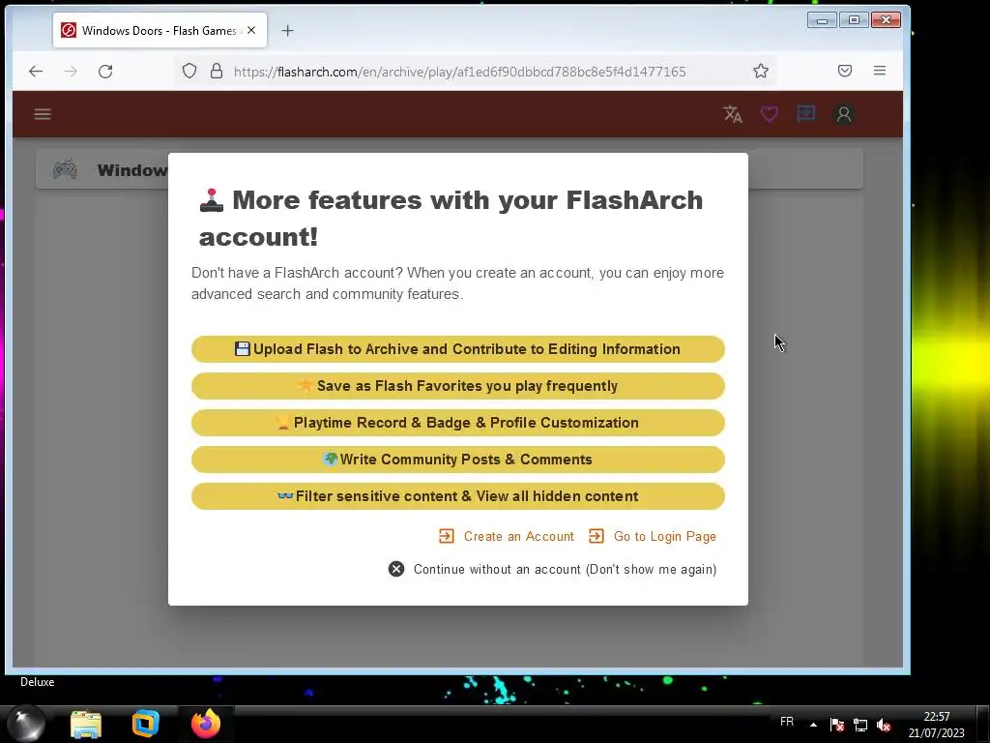Image resolution: width=990 pixels, height=743 pixels.
Task: Open File Explorer from the taskbar
Action: click(86, 724)
